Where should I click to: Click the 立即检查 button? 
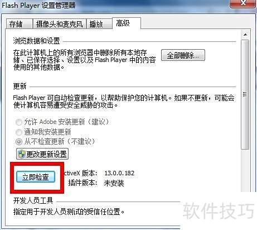[x=36, y=177]
